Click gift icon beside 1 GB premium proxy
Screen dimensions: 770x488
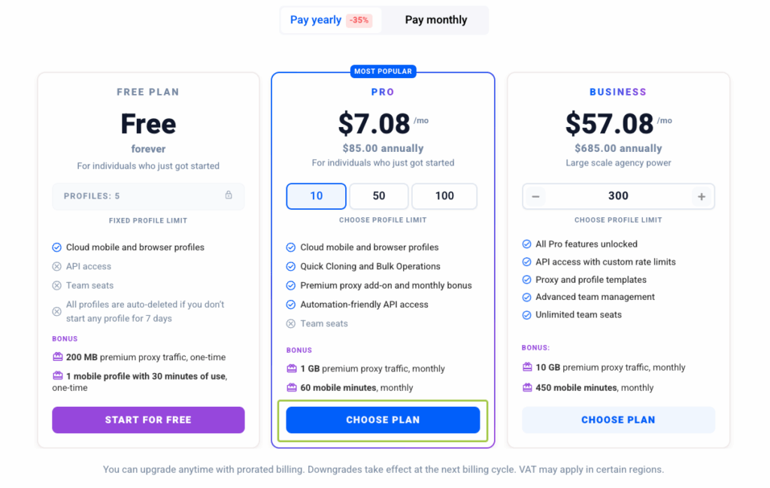(x=292, y=368)
